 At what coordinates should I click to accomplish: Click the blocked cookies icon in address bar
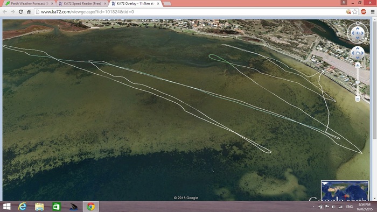(348, 12)
